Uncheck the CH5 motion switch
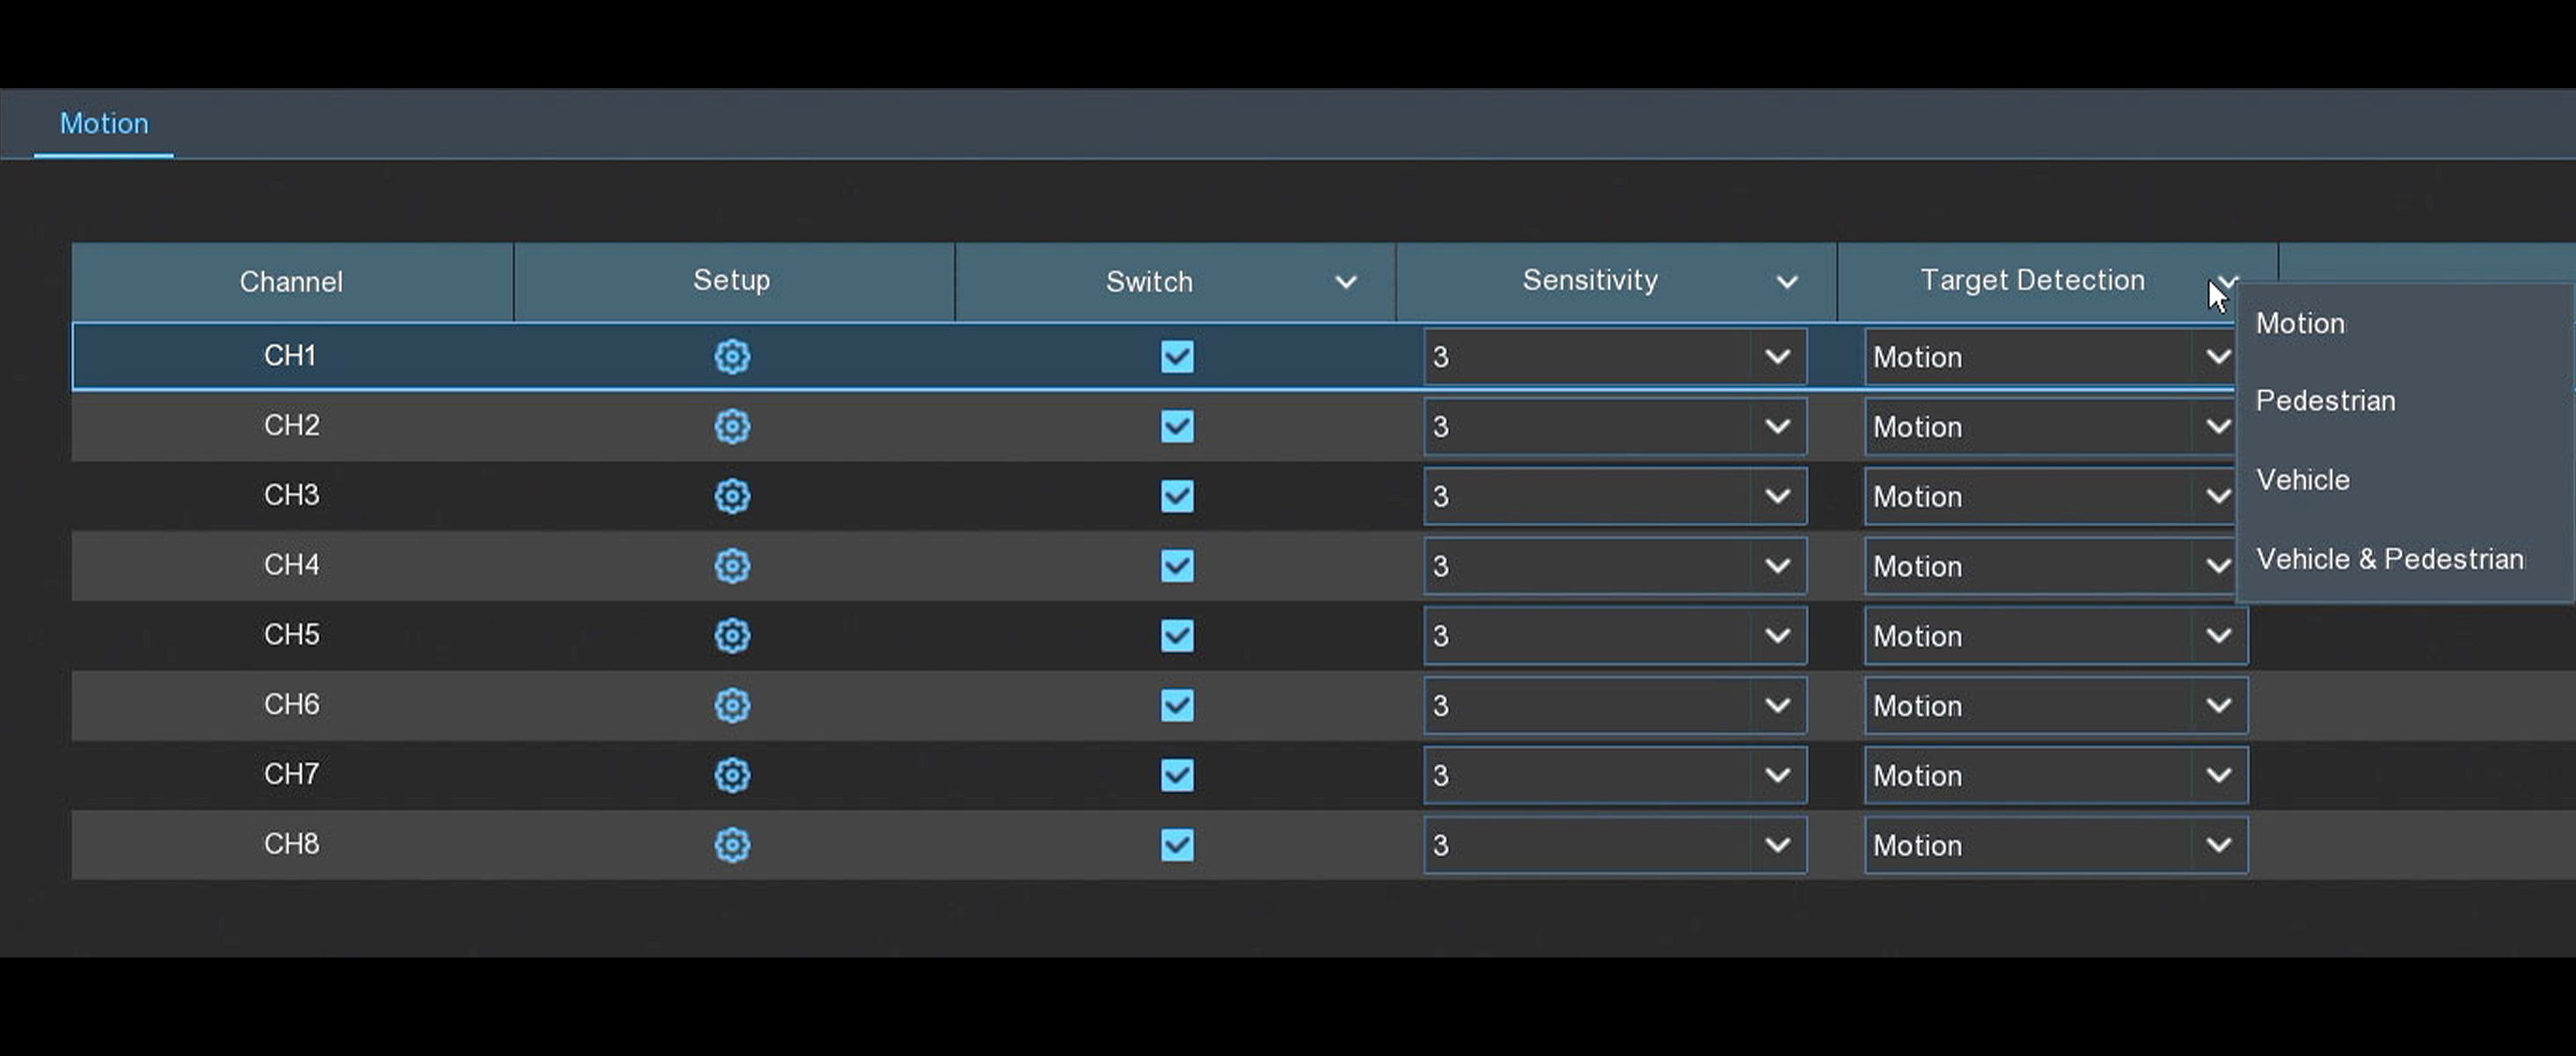 tap(1177, 636)
